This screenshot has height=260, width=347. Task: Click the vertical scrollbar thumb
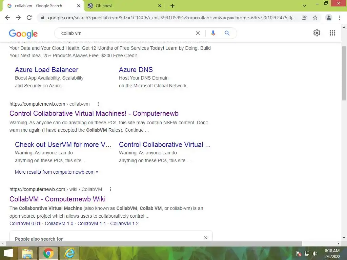coord(344,73)
